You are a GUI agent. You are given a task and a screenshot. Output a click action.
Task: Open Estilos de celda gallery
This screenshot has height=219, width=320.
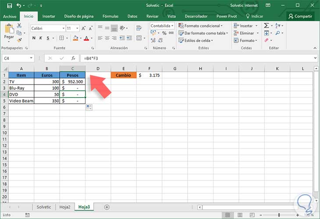[196, 40]
